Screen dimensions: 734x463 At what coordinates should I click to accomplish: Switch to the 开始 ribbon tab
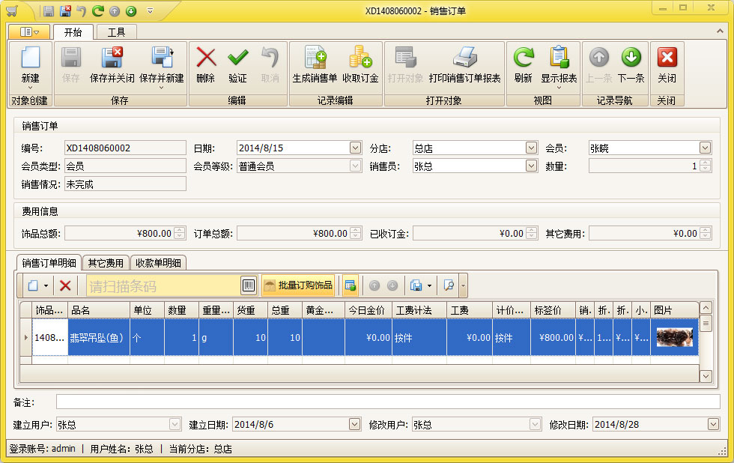pos(73,31)
